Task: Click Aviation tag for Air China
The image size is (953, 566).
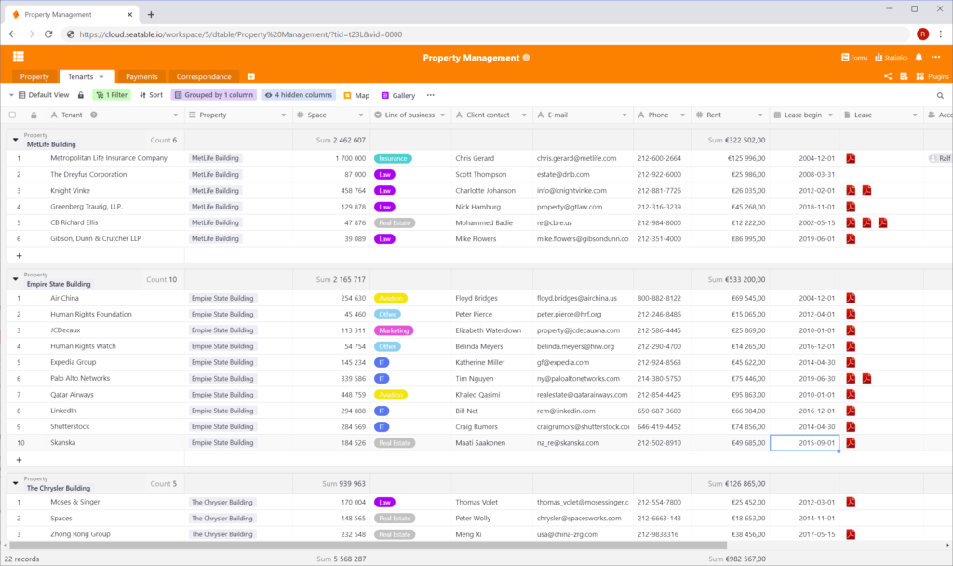Action: (391, 298)
